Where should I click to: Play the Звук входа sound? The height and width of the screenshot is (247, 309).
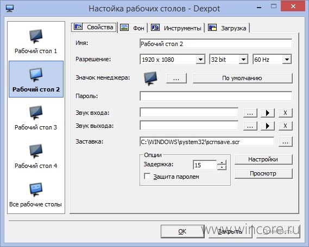click(x=267, y=113)
